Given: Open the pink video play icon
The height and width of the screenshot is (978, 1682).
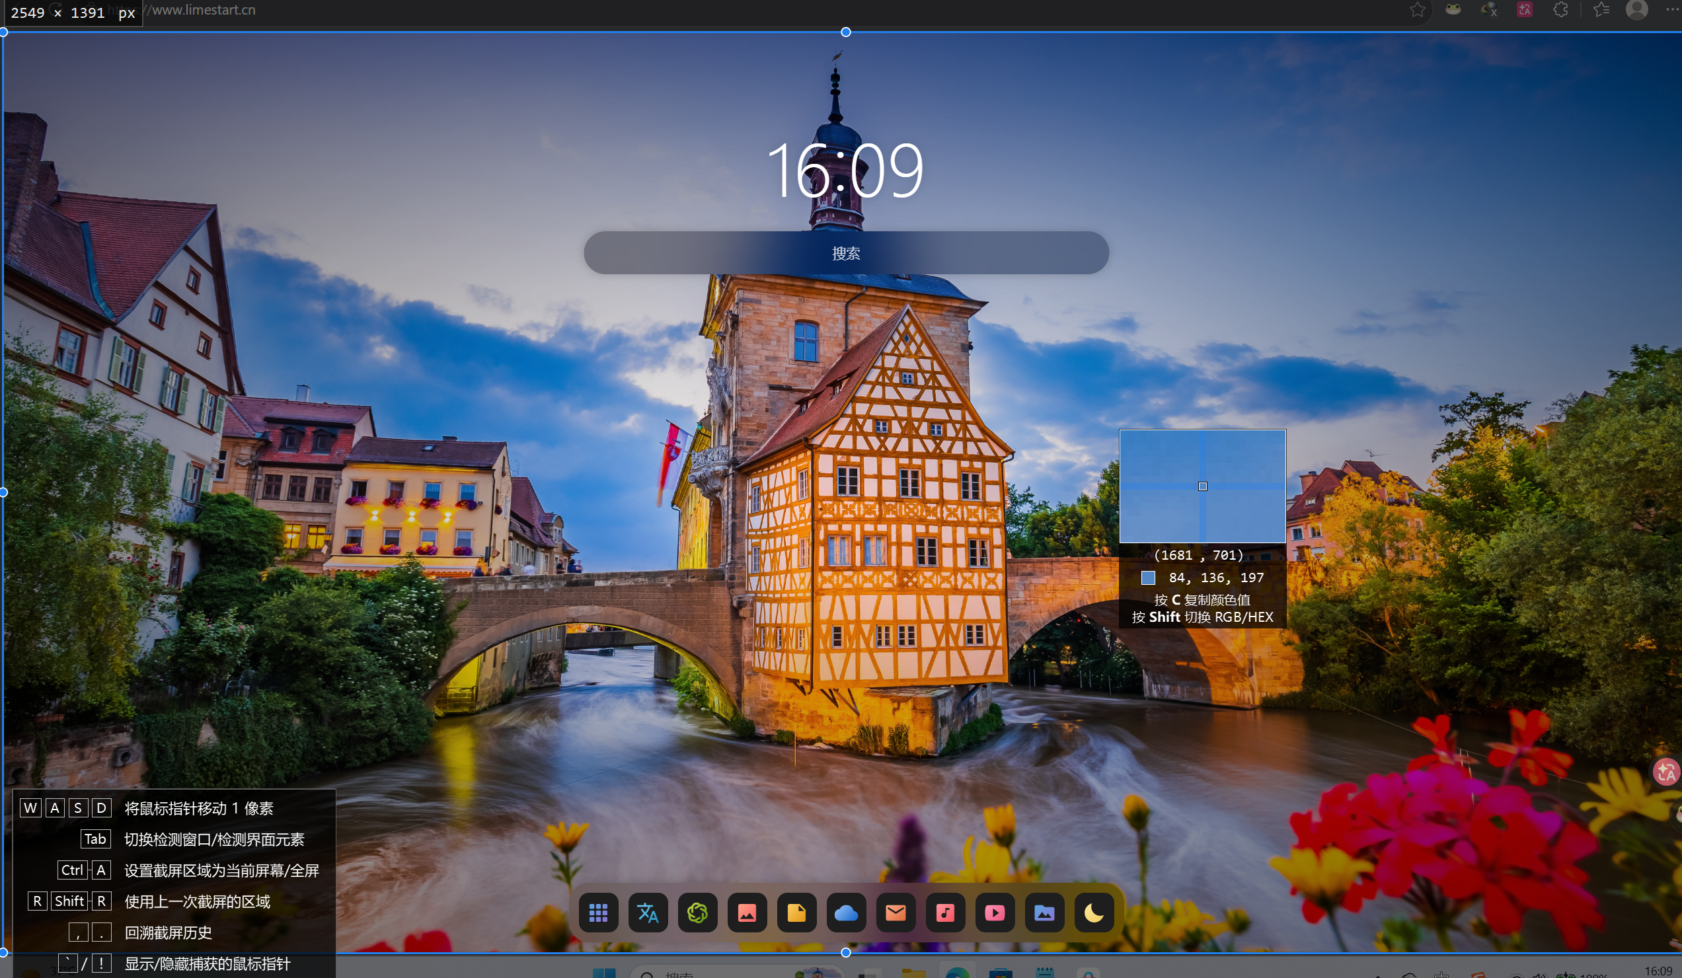Looking at the screenshot, I should 995,913.
